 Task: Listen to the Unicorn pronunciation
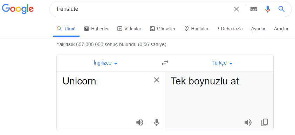tap(139, 123)
